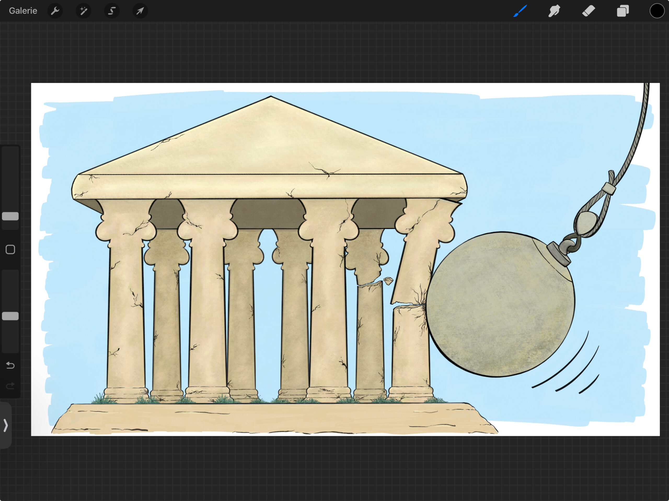Image resolution: width=669 pixels, height=501 pixels.
Task: Open the Actions wrench menu
Action: click(55, 11)
